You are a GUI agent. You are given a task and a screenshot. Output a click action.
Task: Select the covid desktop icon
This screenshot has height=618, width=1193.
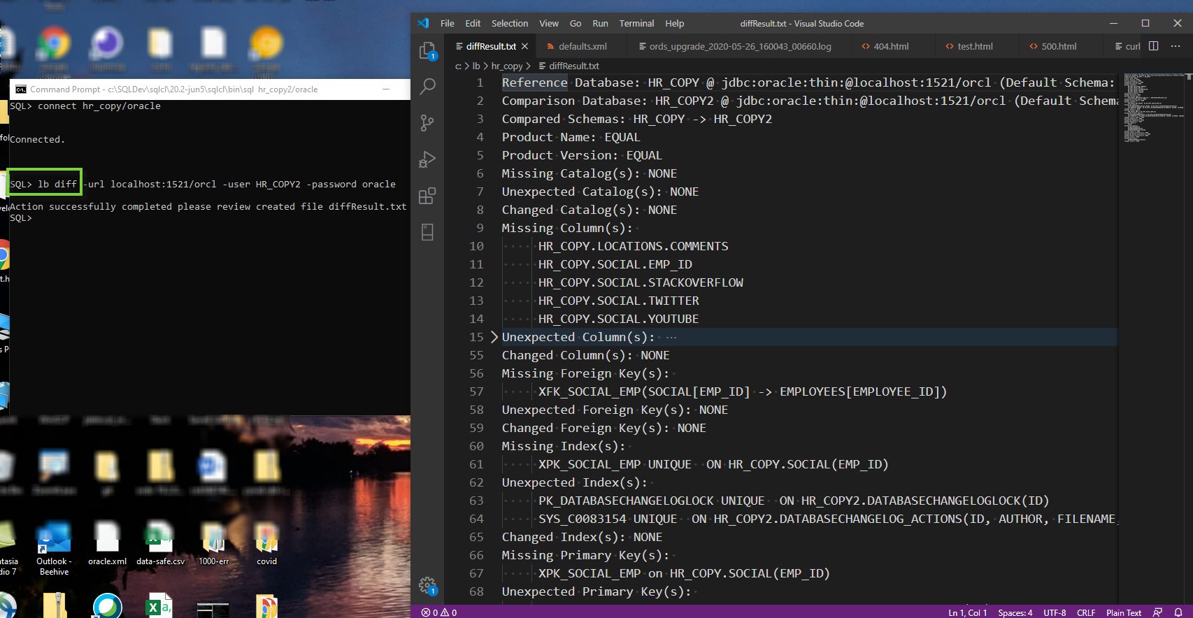point(266,543)
